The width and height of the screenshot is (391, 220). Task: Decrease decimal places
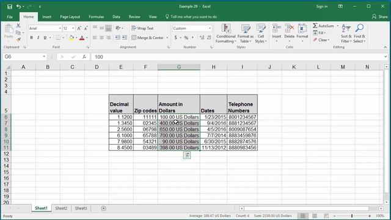point(209,38)
